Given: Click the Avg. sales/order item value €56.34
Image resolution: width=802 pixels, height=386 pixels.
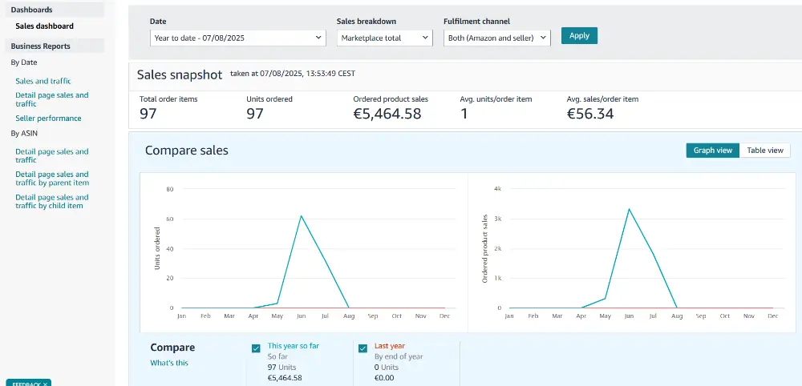Looking at the screenshot, I should [590, 114].
